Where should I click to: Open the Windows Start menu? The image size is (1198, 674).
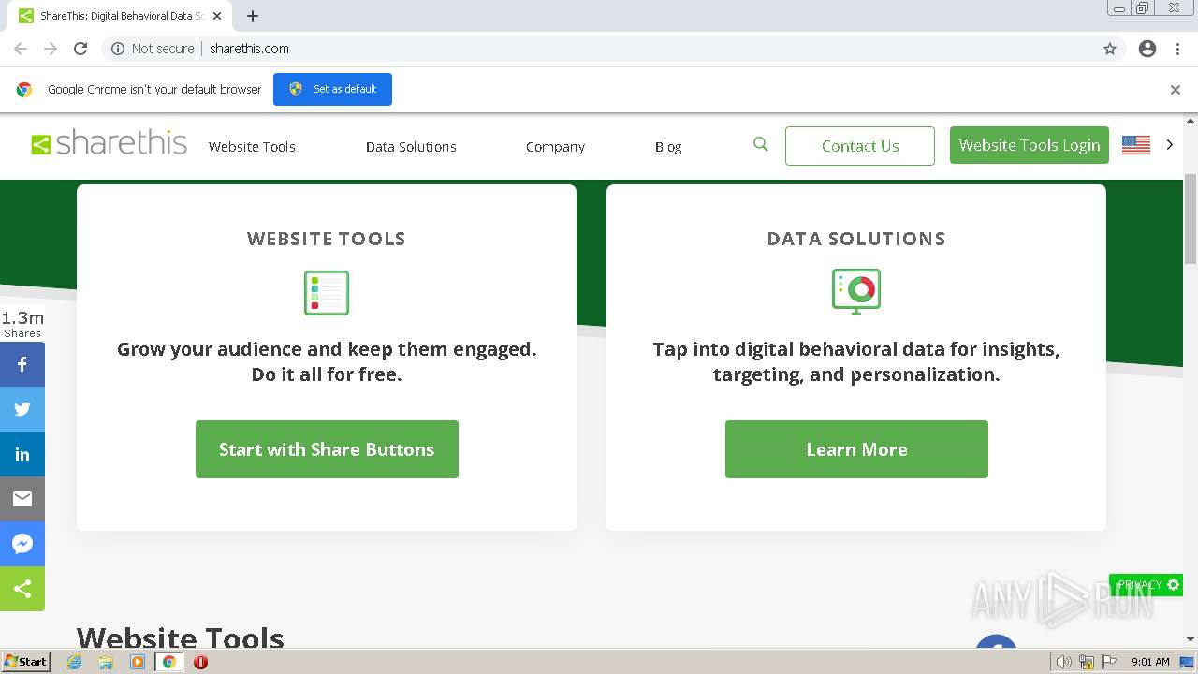(26, 662)
